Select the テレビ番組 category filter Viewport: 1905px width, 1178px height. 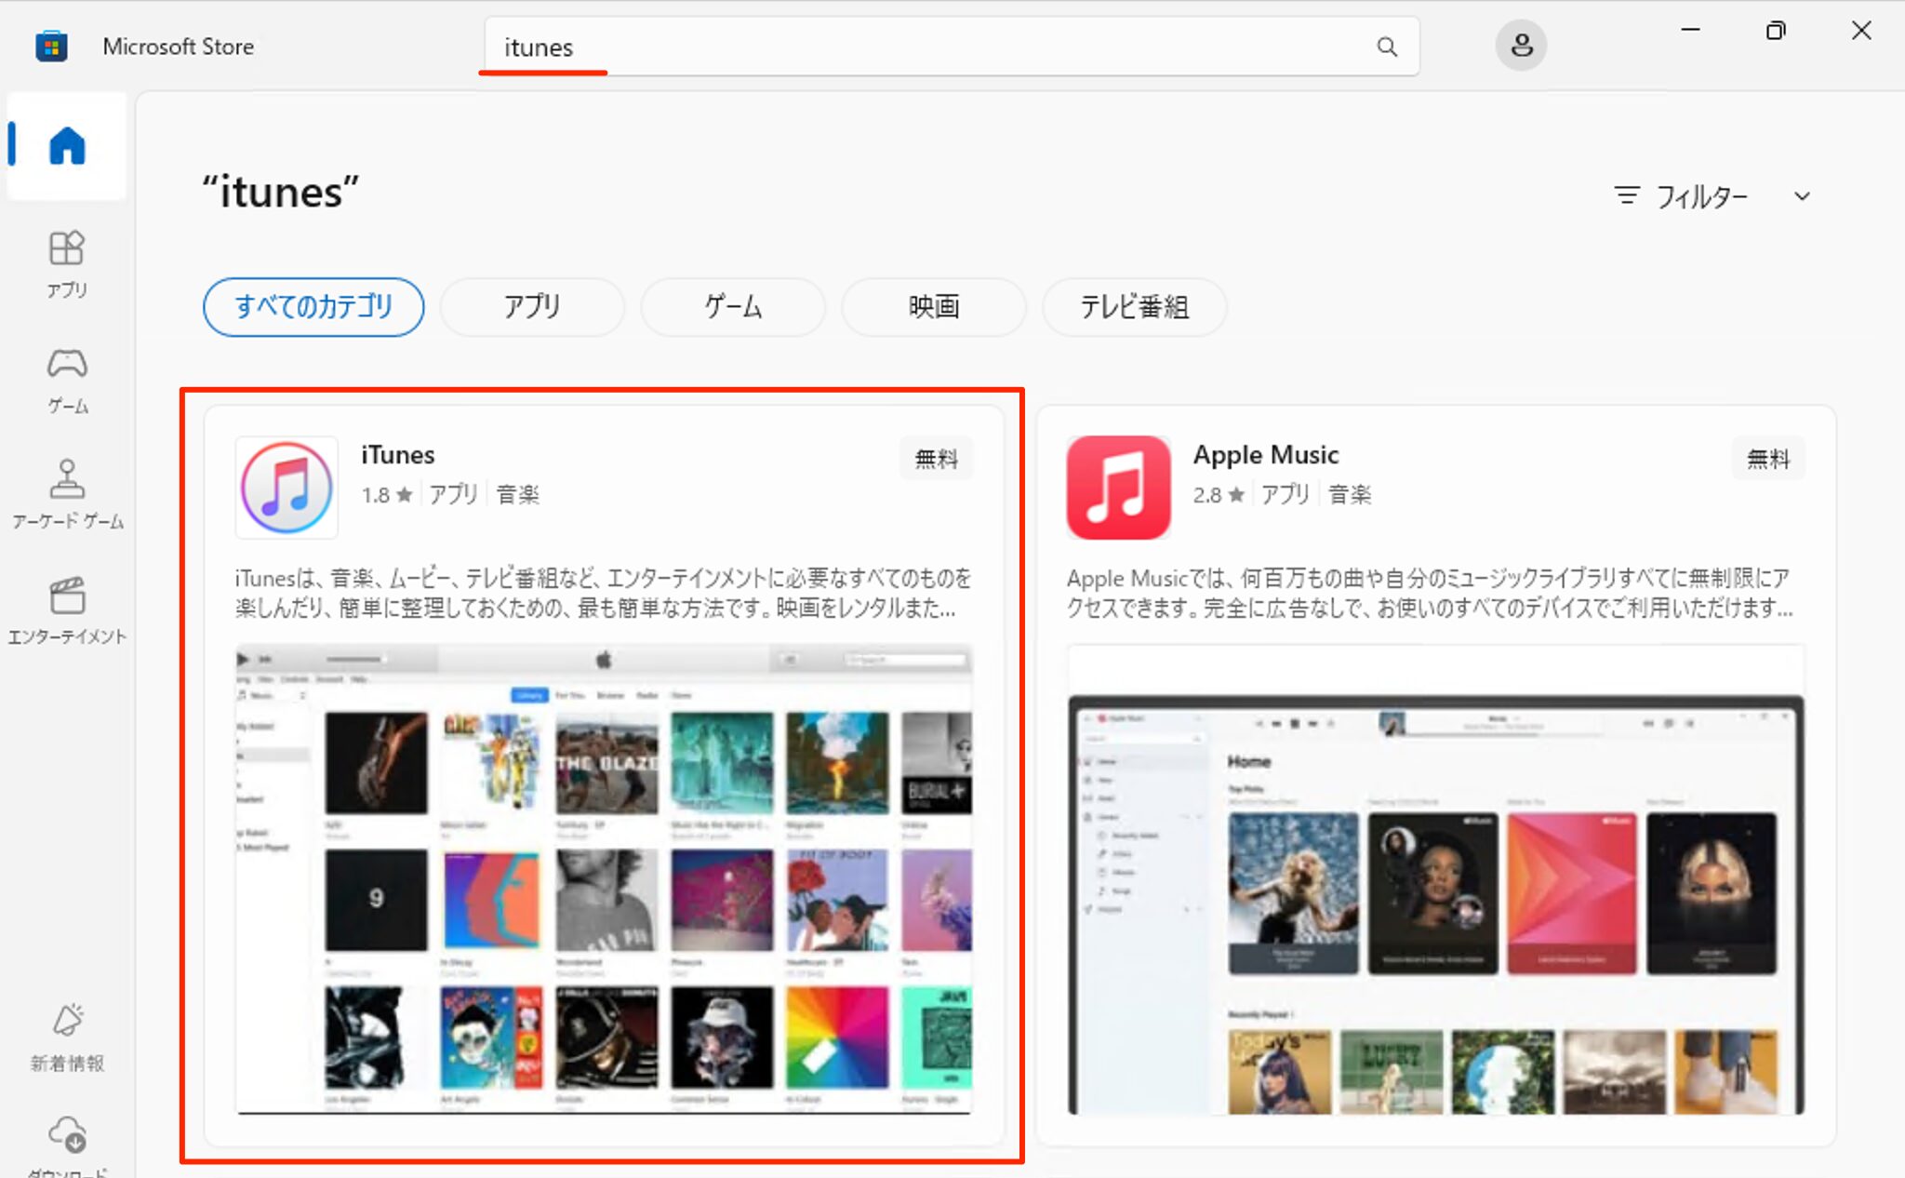point(1134,307)
